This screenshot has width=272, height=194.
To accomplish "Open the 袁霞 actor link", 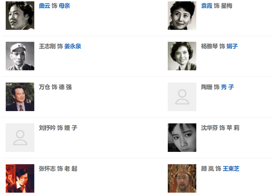I will [207, 6].
